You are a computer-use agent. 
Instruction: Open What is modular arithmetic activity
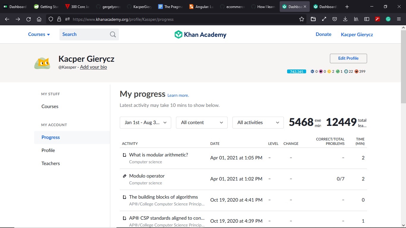click(158, 155)
